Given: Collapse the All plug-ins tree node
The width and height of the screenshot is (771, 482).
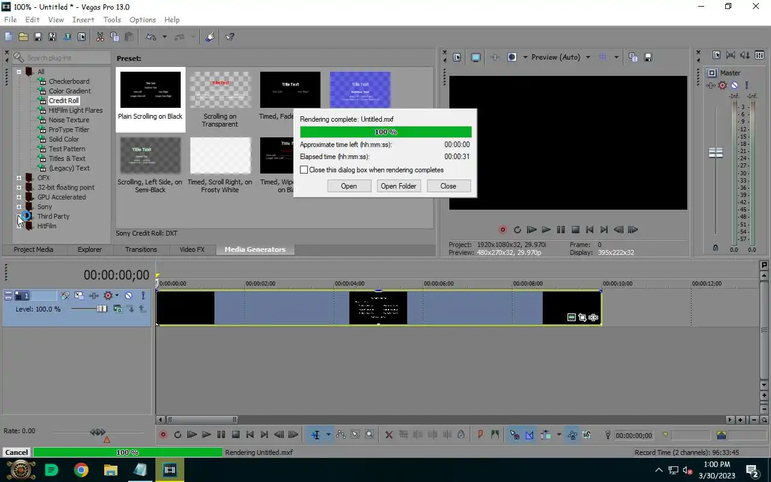Looking at the screenshot, I should (19, 72).
